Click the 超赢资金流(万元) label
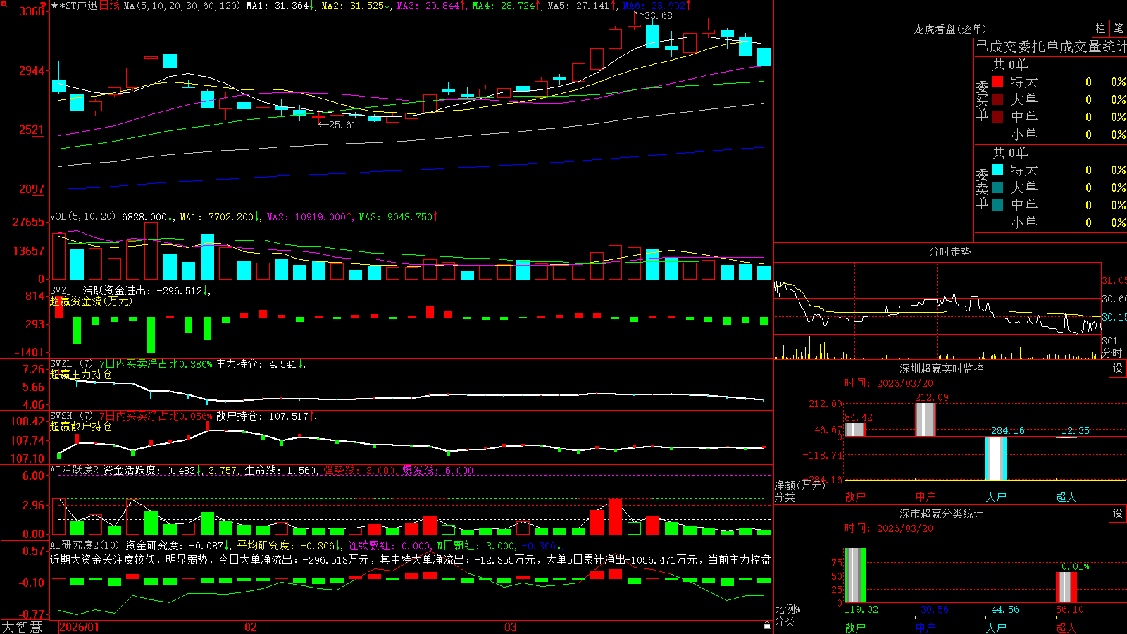 [x=91, y=301]
